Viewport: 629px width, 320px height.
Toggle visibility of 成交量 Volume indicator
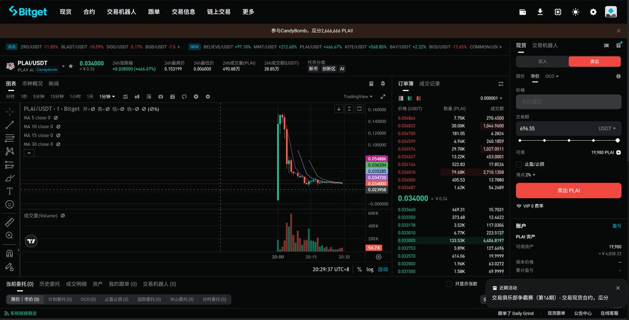point(63,215)
